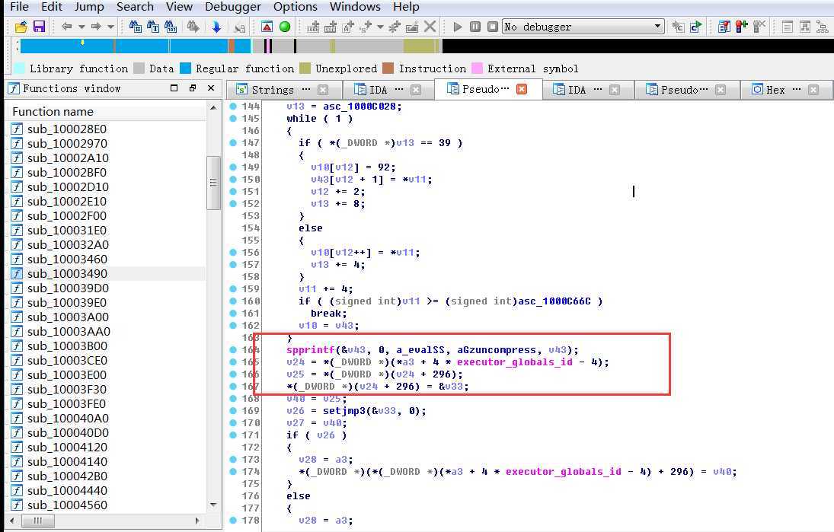This screenshot has height=532, width=834.
Task: Click the yellow marker in navigation band
Action: [82, 42]
